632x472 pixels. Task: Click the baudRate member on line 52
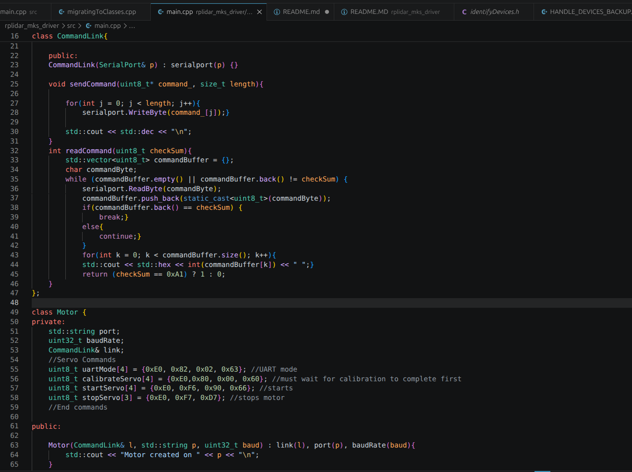pyautogui.click(x=103, y=340)
